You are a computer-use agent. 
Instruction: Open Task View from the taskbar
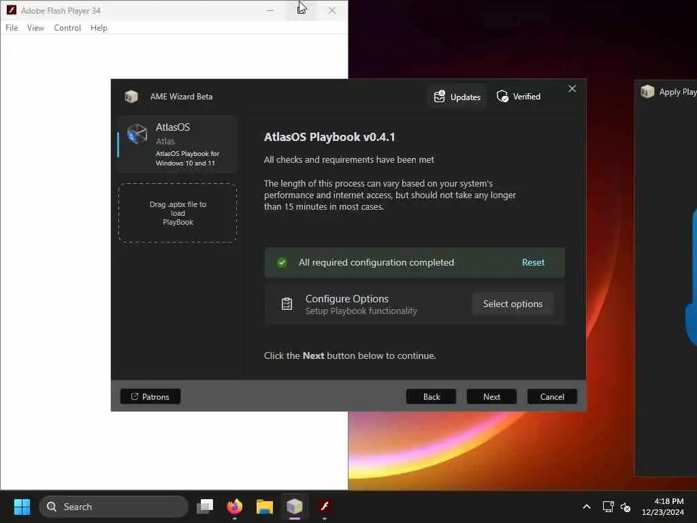(205, 507)
